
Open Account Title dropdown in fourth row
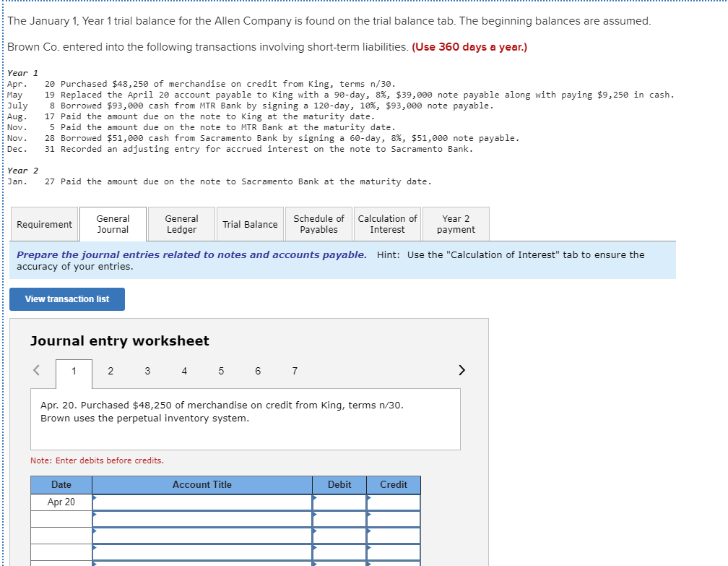pyautogui.click(x=202, y=552)
